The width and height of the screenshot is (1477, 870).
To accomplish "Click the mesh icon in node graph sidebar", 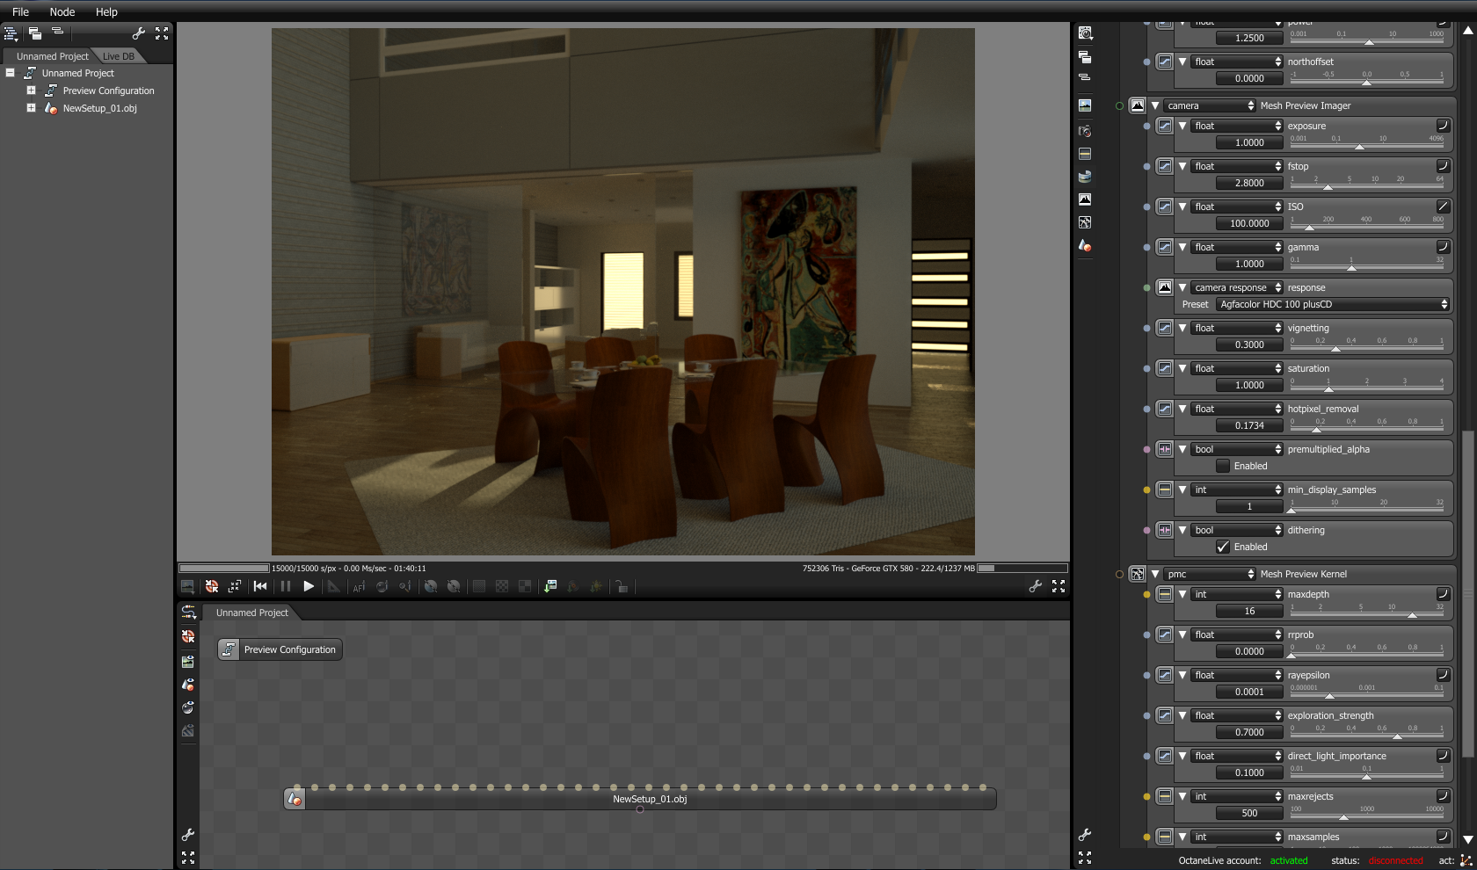I will (x=188, y=685).
